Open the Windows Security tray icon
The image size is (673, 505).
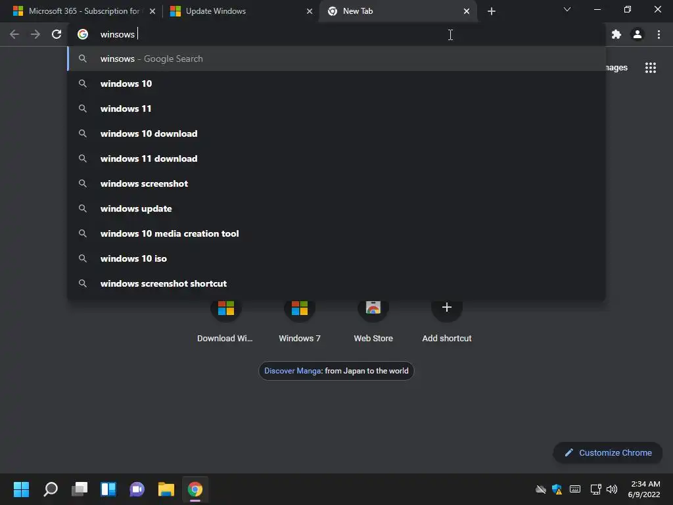557,489
